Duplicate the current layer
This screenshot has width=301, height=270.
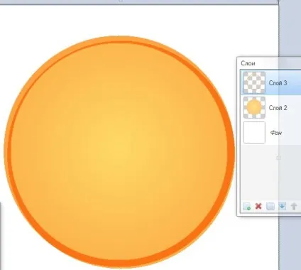(270, 206)
